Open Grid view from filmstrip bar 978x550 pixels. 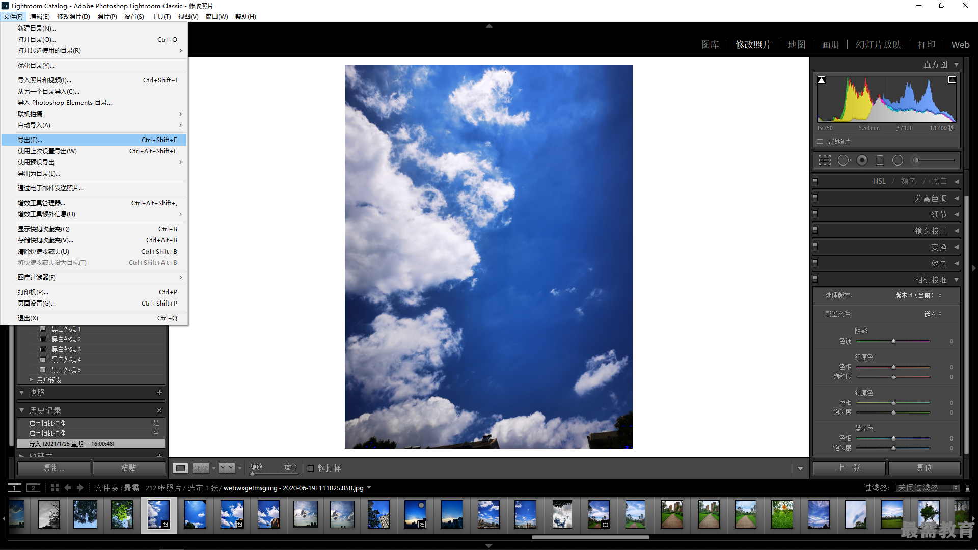[x=55, y=488]
